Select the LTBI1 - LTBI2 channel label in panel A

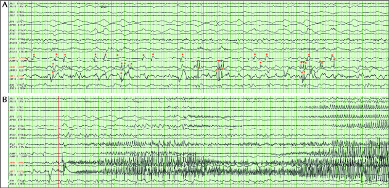click(x=16, y=85)
